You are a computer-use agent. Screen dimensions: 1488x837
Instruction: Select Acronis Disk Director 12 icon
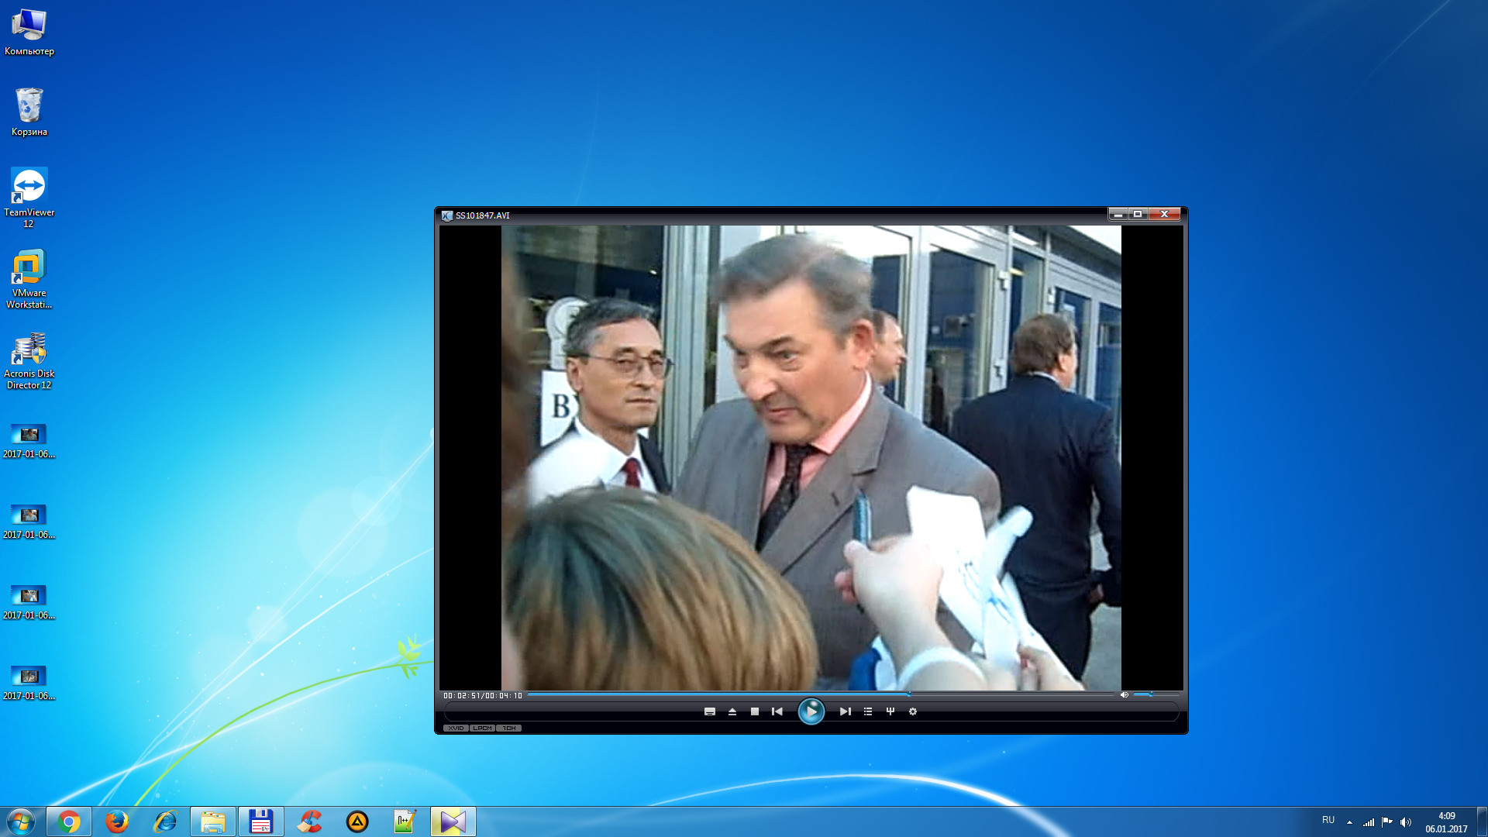[29, 361]
